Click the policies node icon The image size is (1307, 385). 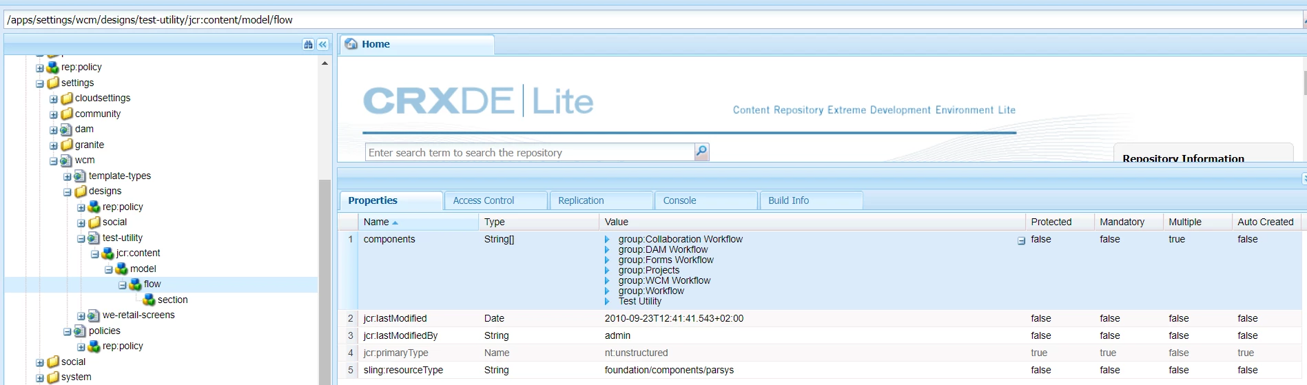point(81,331)
